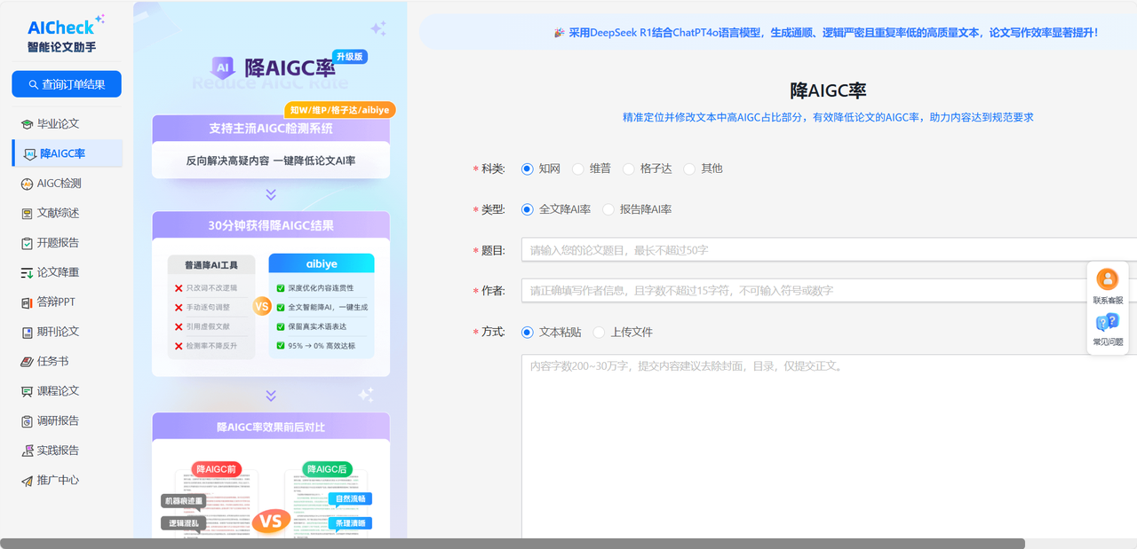Click the 开题报告 sidebar icon

point(28,243)
